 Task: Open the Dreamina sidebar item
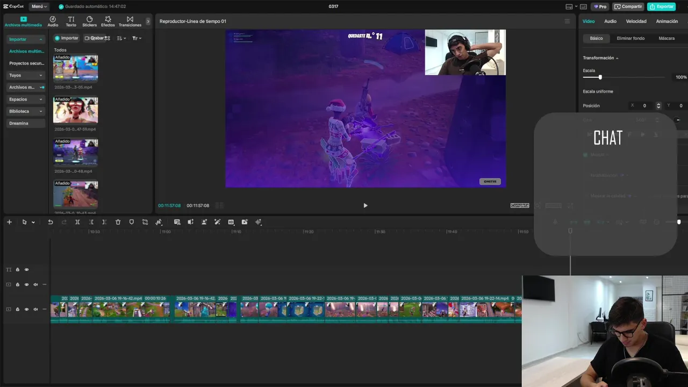point(25,123)
